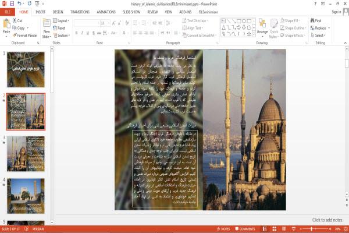Viewport: 349px width, 233px height.
Task: Open the Section dropdown
Action: point(62,35)
